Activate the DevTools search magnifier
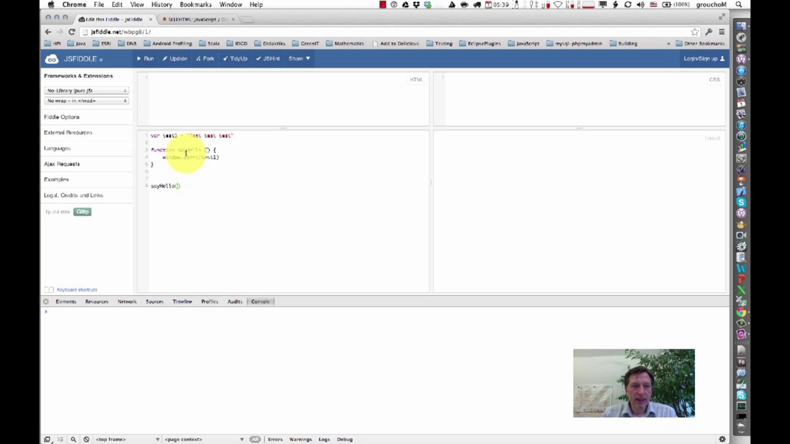The width and height of the screenshot is (790, 444). (73, 439)
